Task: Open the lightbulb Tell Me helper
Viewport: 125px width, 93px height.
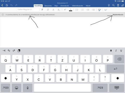Action: (109, 5)
